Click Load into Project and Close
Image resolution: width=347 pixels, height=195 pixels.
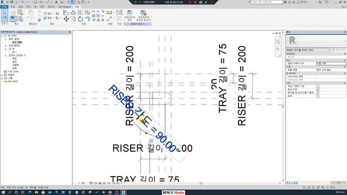[143, 12]
